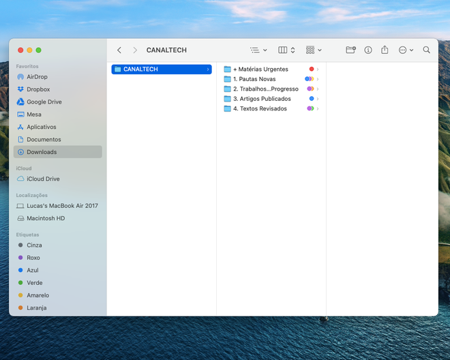Filter by the Roxo tag

tap(58, 258)
